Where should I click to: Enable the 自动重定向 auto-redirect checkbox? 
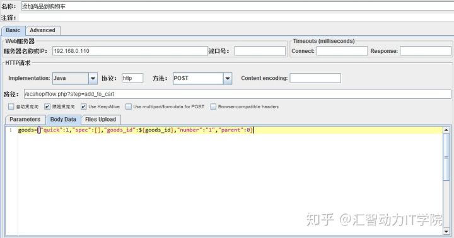point(11,106)
